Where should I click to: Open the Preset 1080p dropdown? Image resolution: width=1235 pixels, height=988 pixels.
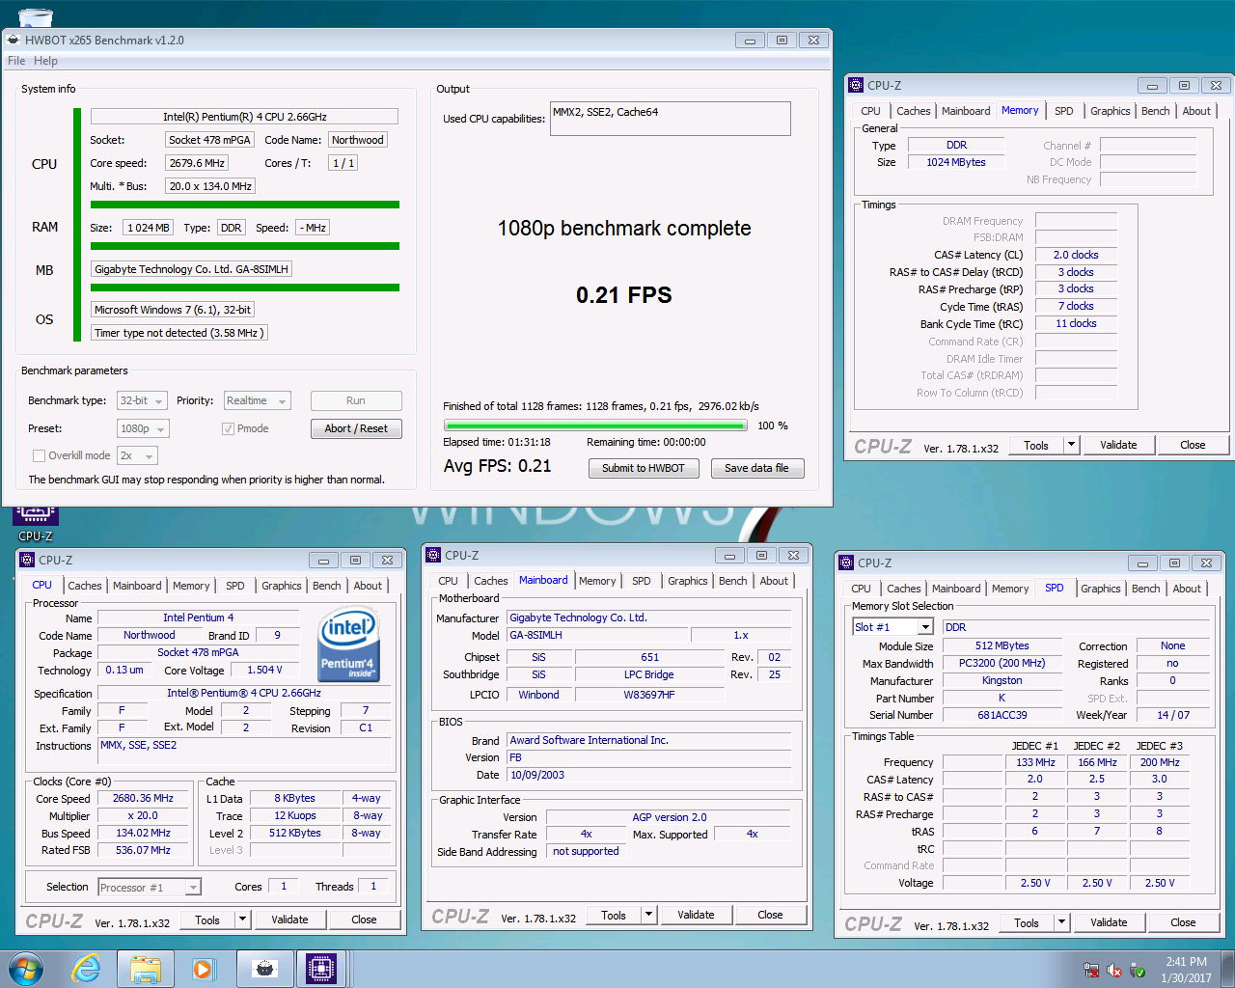[144, 428]
